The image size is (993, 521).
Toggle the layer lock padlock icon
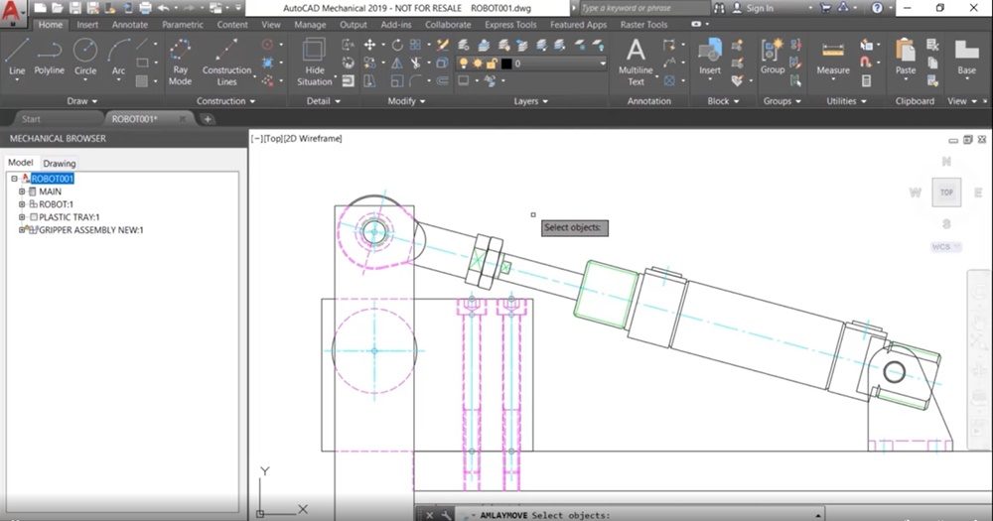(x=493, y=64)
